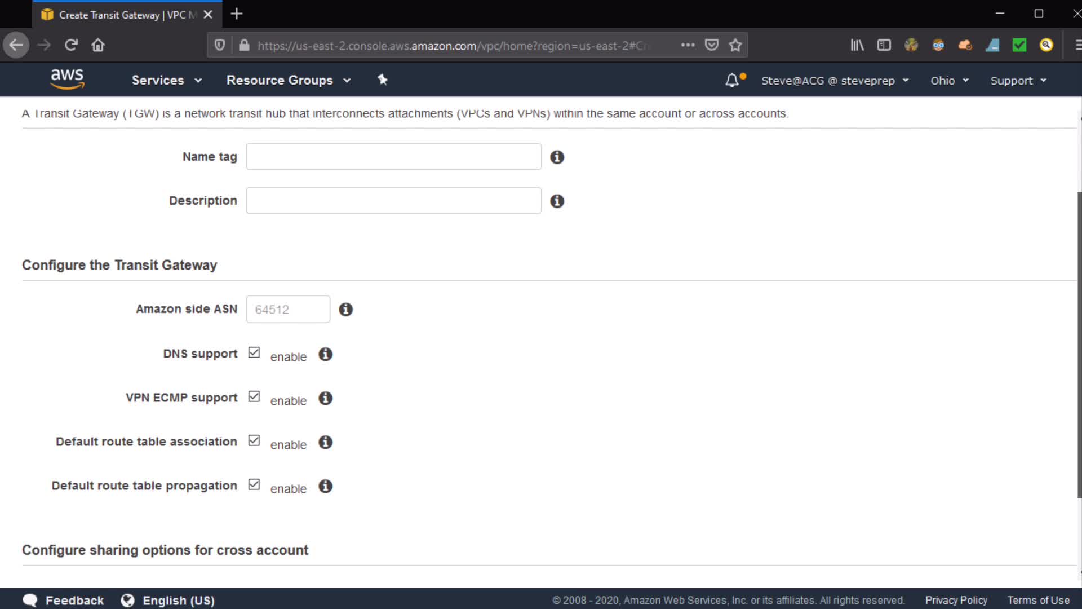Bookmark page with the star icon
The image size is (1082, 609).
735,45
